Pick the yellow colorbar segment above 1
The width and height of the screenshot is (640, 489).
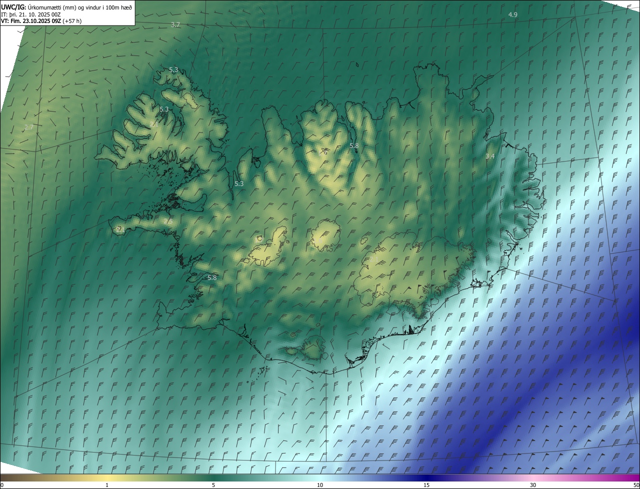click(107, 478)
